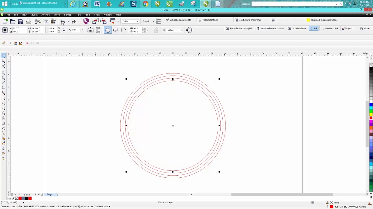Open the Hairline outline width dropdown
The width and height of the screenshot is (373, 209).
181,30
